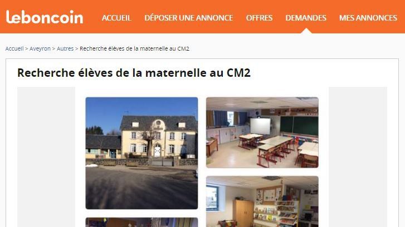
Task: Enlarge the library bookshelf room photo
Action: 262,201
